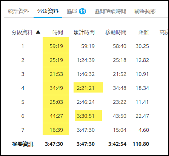Switch to the 區段 tab

(x=72, y=11)
